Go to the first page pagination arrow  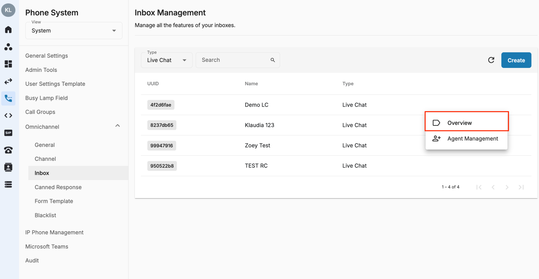pyautogui.click(x=479, y=187)
